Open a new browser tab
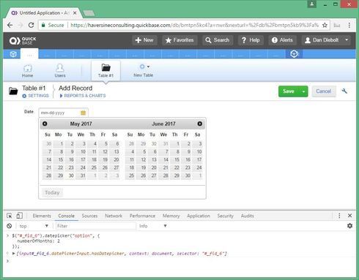The height and width of the screenshot is (280, 359). point(89,13)
